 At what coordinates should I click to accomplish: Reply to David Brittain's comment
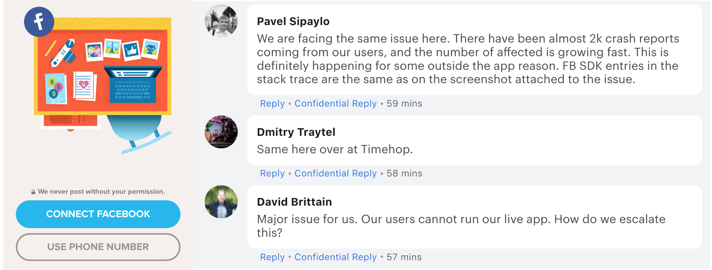point(272,257)
